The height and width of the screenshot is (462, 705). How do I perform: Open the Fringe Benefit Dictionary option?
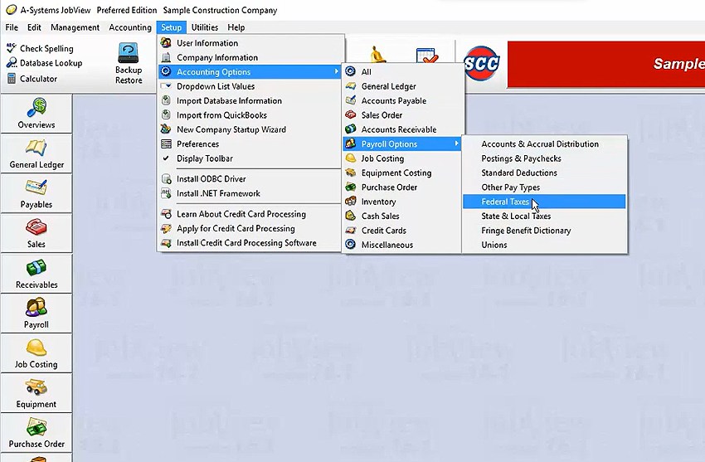point(526,231)
